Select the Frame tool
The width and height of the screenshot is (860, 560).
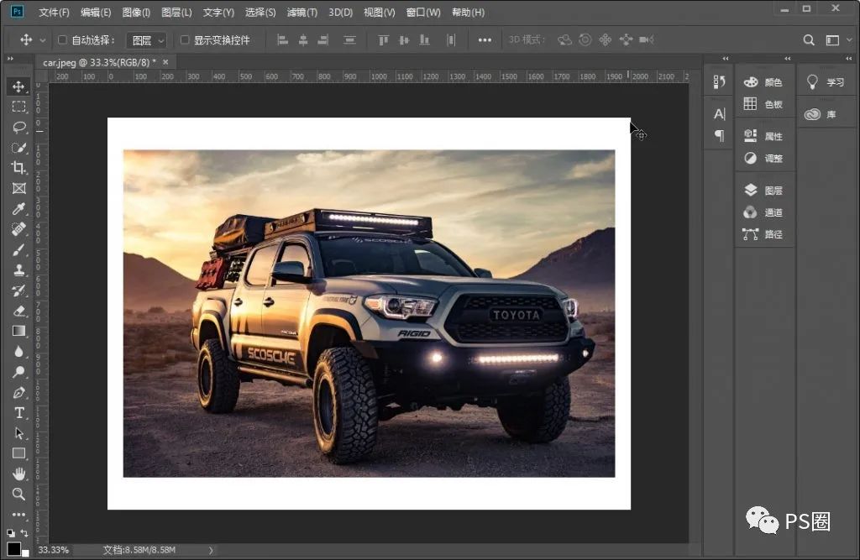click(18, 188)
